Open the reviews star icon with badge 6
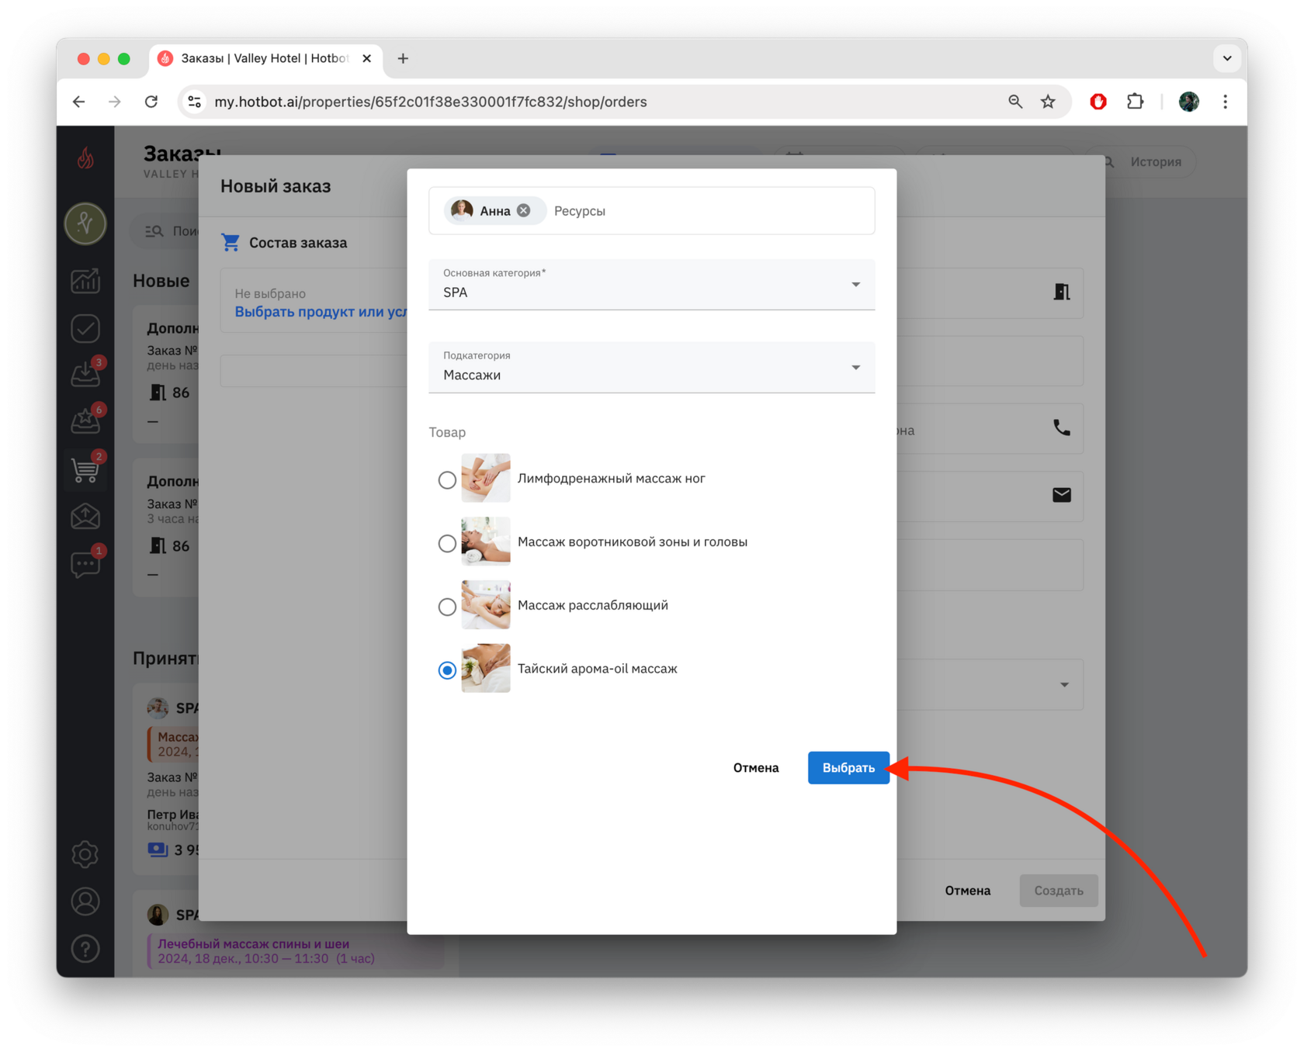Image resolution: width=1304 pixels, height=1052 pixels. click(x=85, y=420)
